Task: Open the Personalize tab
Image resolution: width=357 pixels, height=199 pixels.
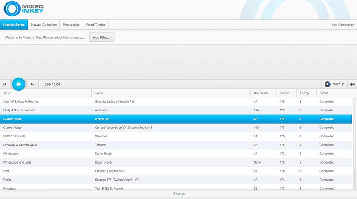Action: click(71, 25)
